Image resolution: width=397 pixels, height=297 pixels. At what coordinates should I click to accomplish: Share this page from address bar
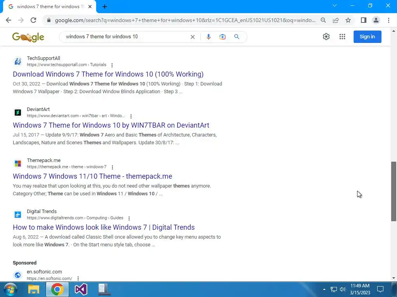coord(336,20)
